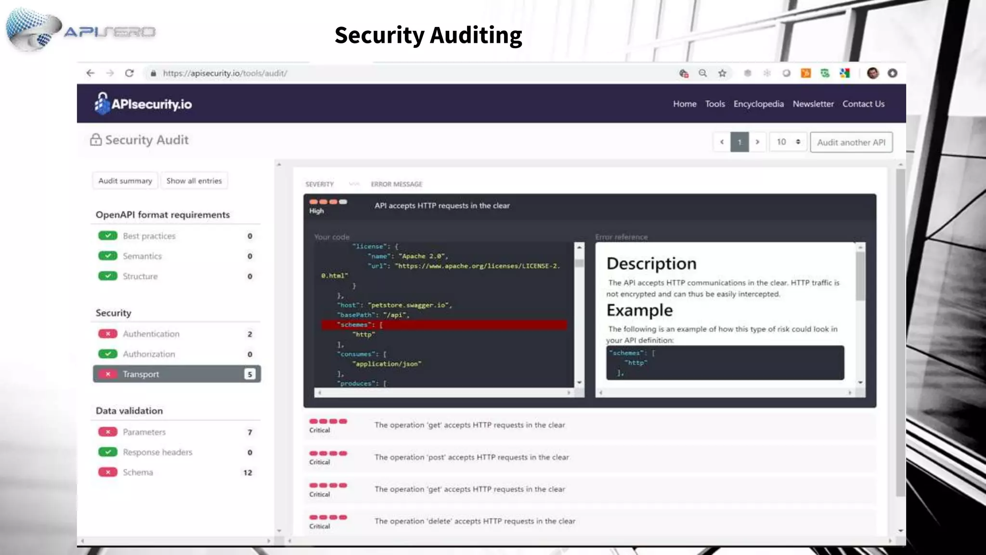Open the 10 entries per page dropdown
Viewport: 986px width, 555px height.
(788, 142)
